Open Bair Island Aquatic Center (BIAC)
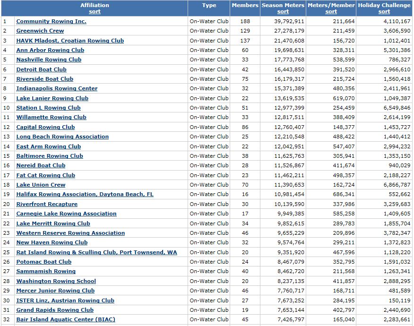414x326 pixels. (66, 319)
